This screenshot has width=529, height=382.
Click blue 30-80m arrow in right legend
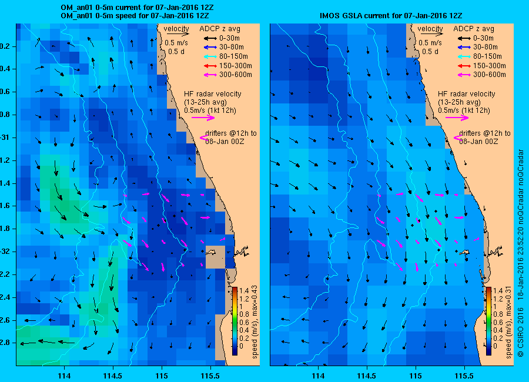(x=464, y=48)
